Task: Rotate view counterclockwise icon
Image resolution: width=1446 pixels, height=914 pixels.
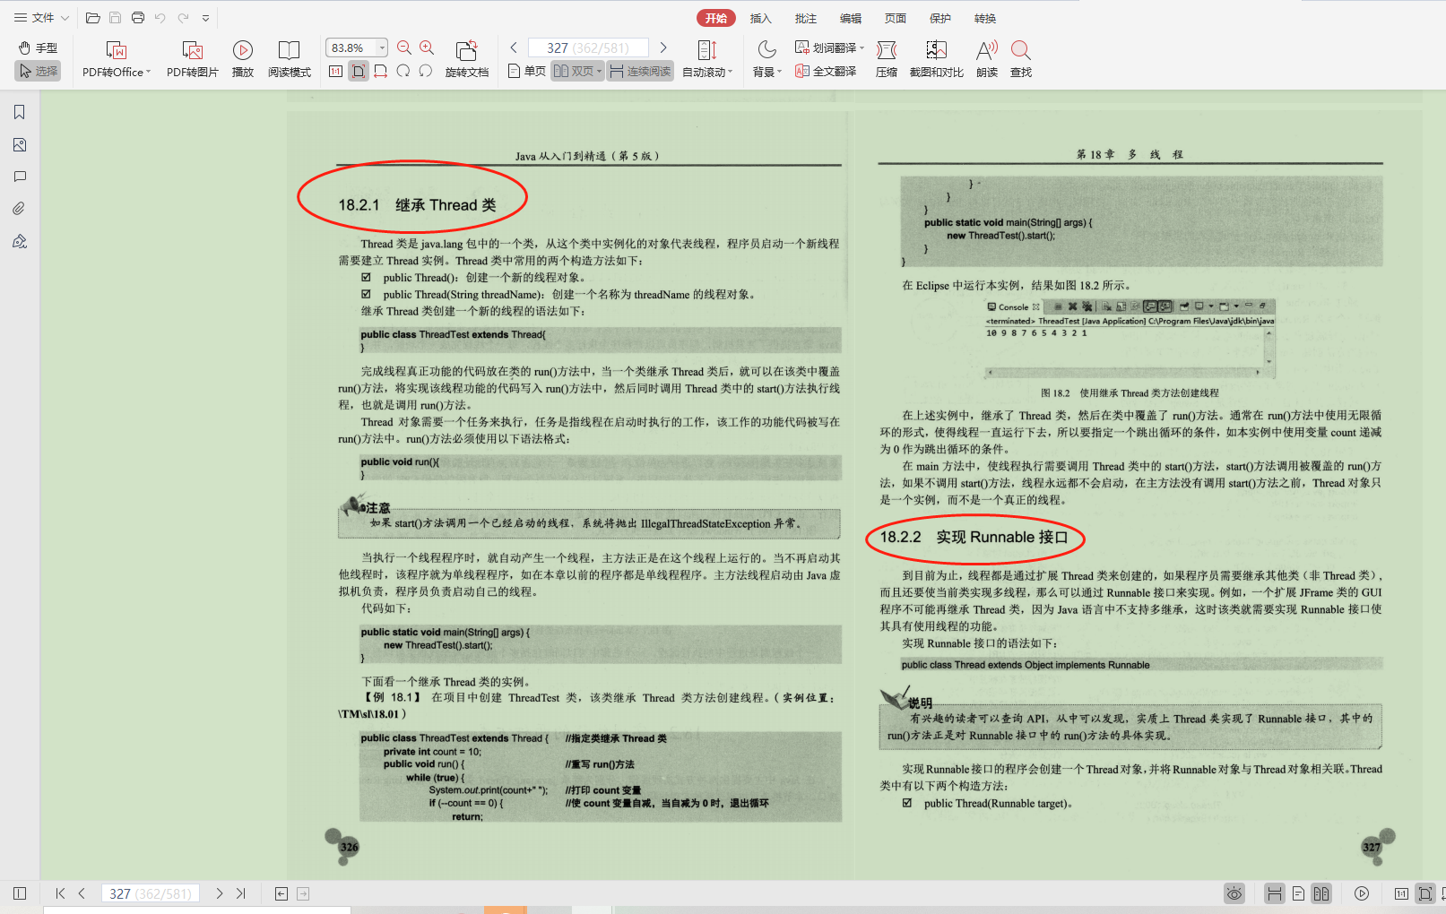Action: coord(426,71)
